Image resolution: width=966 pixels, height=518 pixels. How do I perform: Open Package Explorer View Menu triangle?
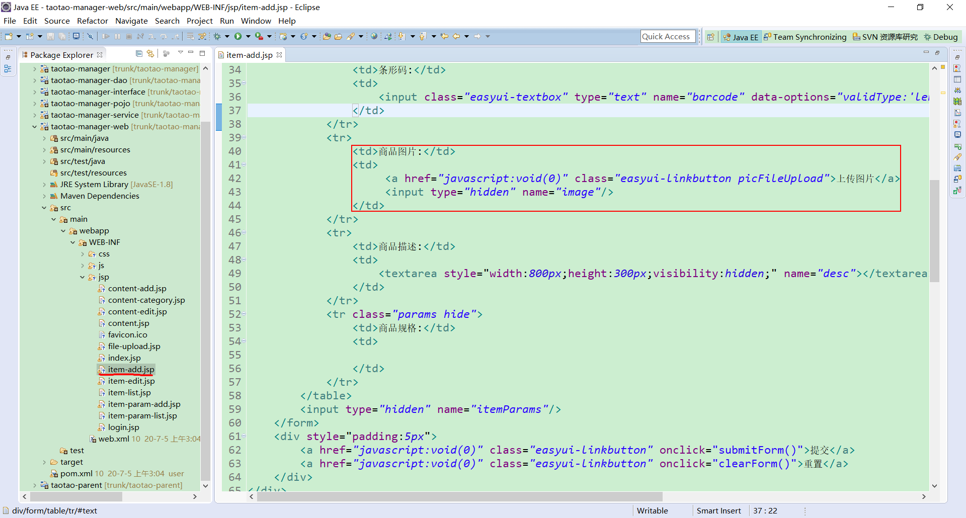point(180,53)
